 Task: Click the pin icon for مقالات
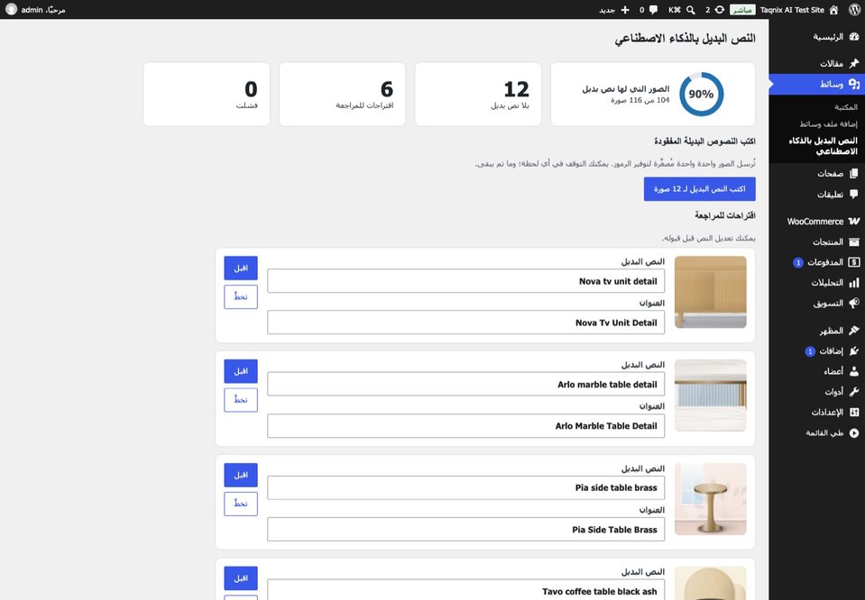pos(854,63)
